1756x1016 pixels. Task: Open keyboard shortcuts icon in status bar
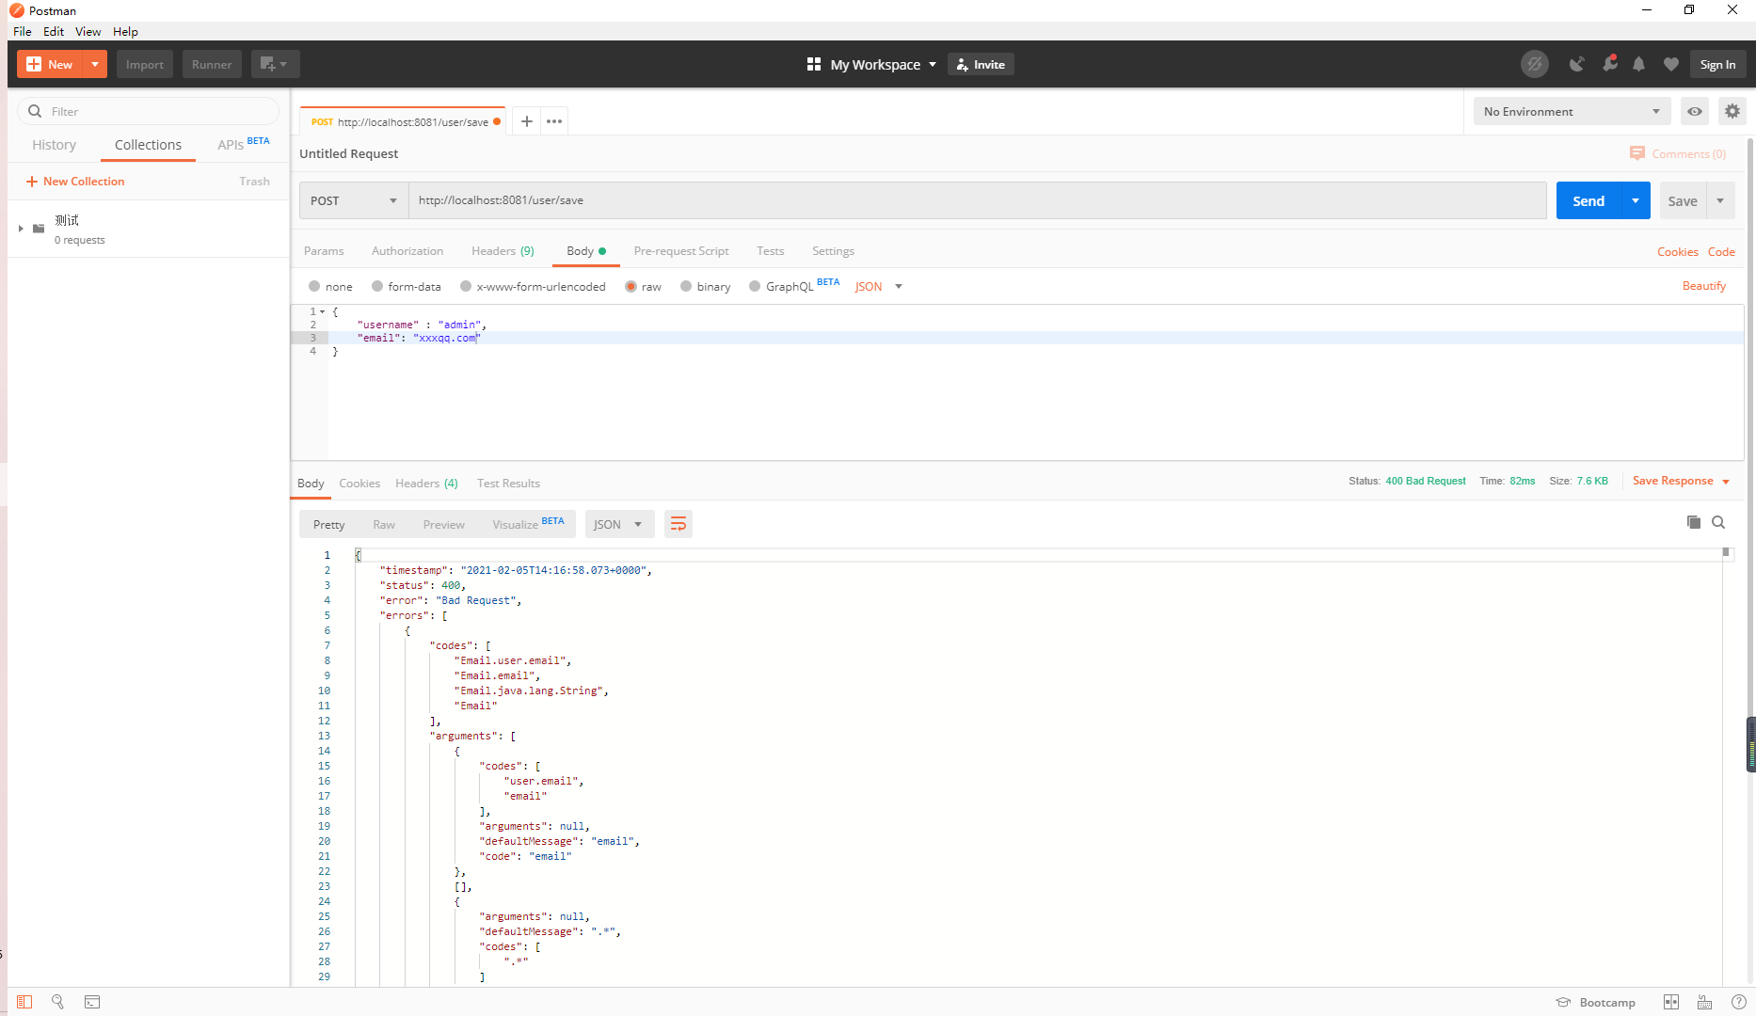1704,1002
